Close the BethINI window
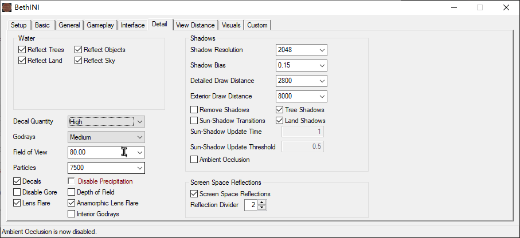 coord(506,7)
